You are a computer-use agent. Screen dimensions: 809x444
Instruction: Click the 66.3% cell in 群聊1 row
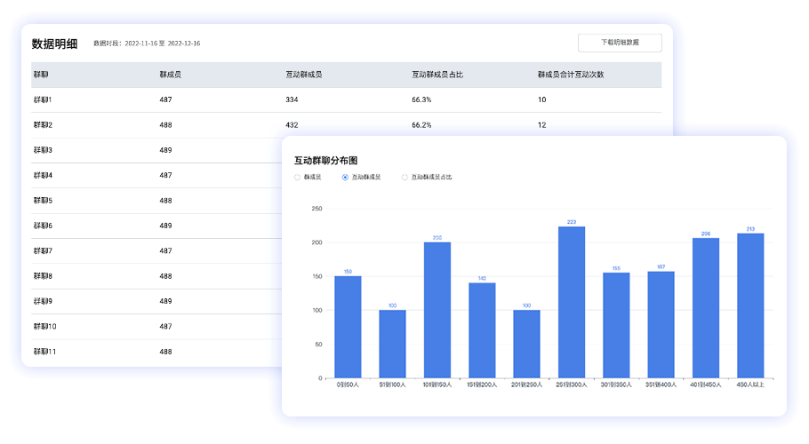tap(421, 100)
